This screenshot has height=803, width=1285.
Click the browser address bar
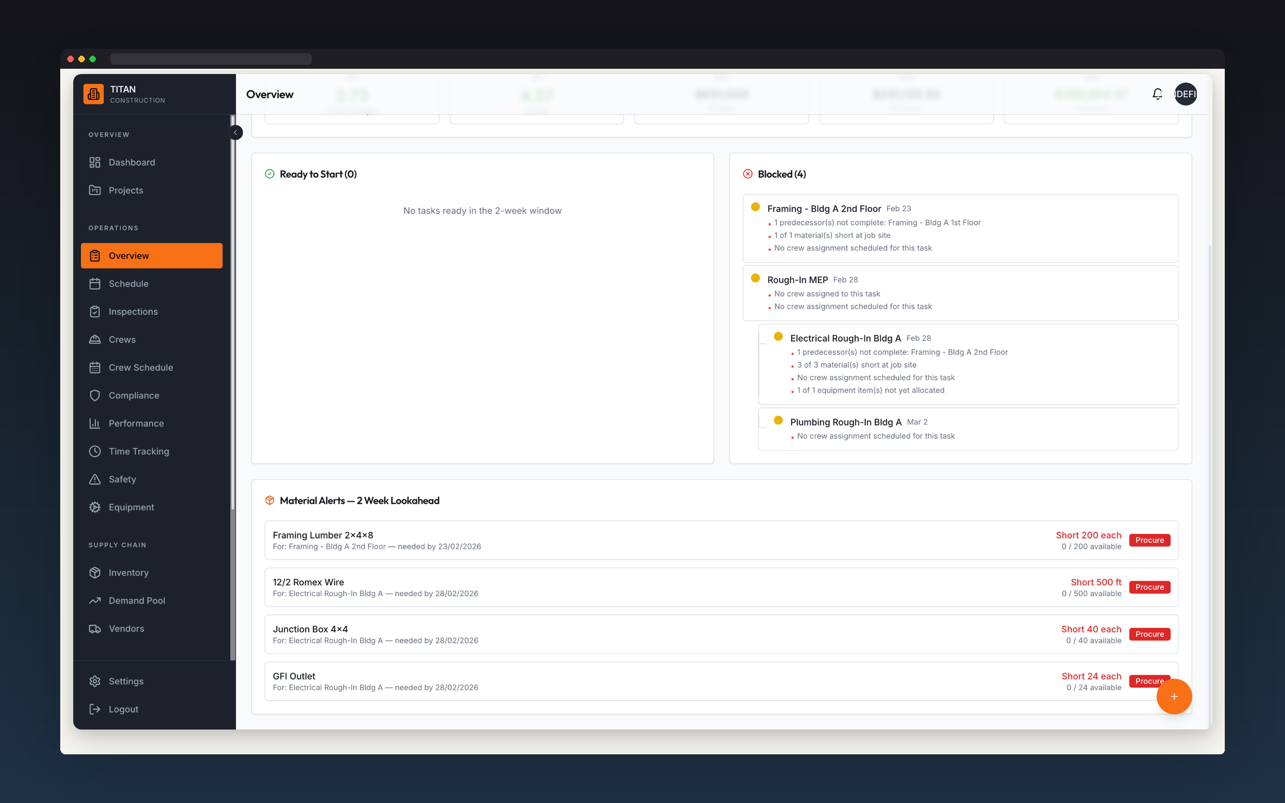tap(211, 59)
